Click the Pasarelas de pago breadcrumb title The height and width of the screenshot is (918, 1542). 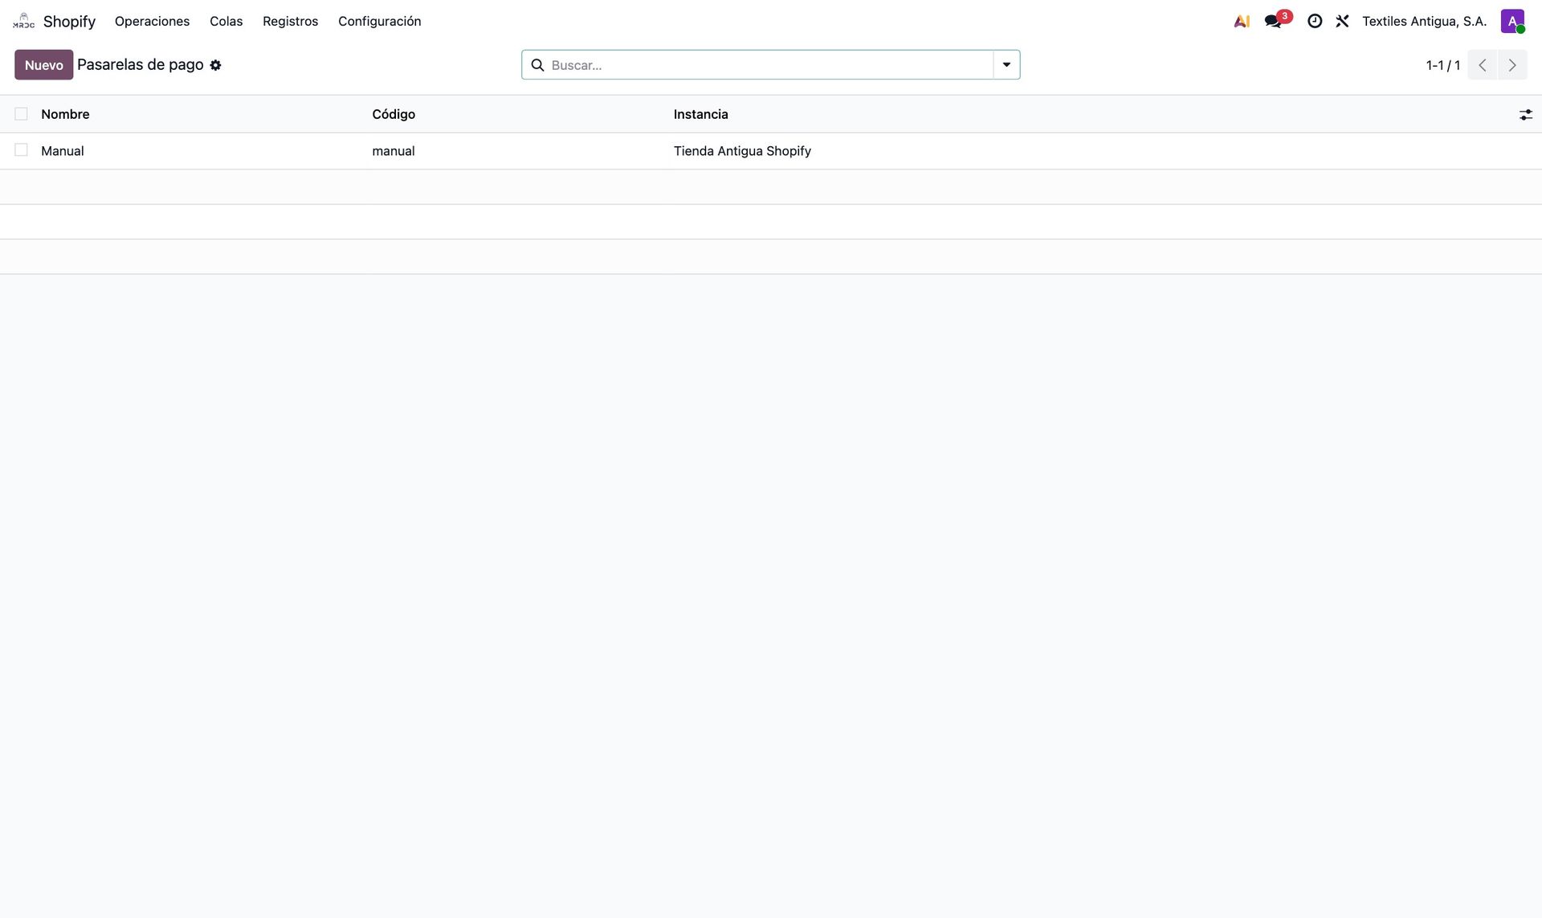[x=141, y=65]
